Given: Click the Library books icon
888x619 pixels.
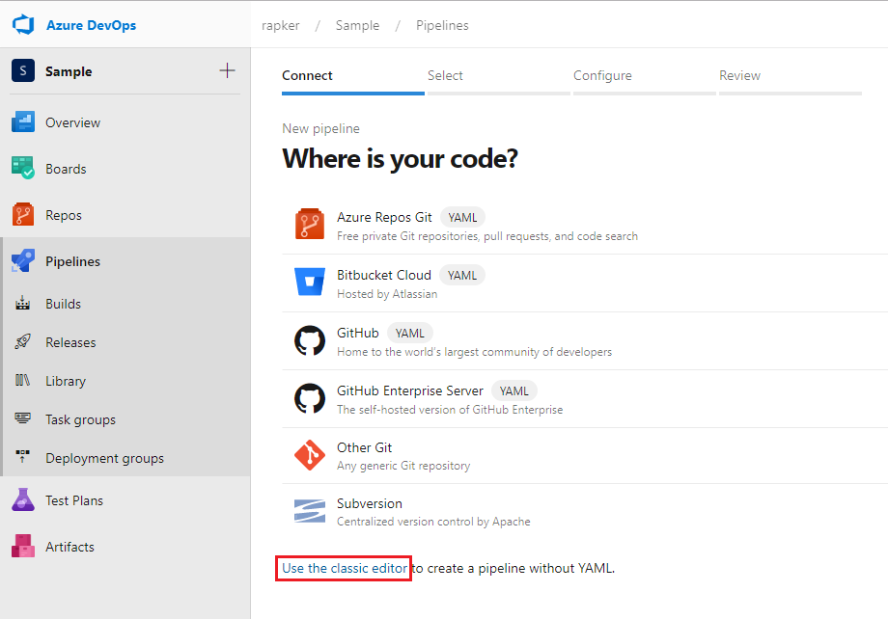Looking at the screenshot, I should pyautogui.click(x=22, y=380).
